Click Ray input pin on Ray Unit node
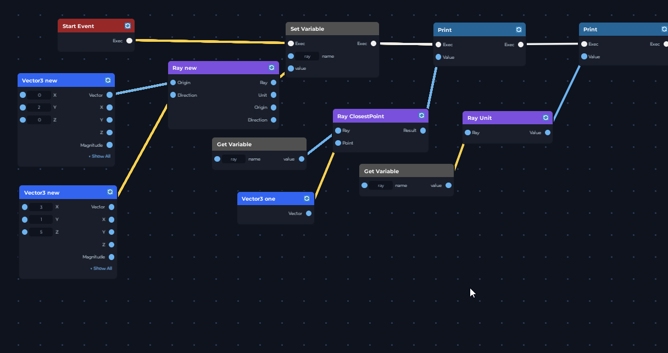Screen dimensions: 668x353 [467, 133]
